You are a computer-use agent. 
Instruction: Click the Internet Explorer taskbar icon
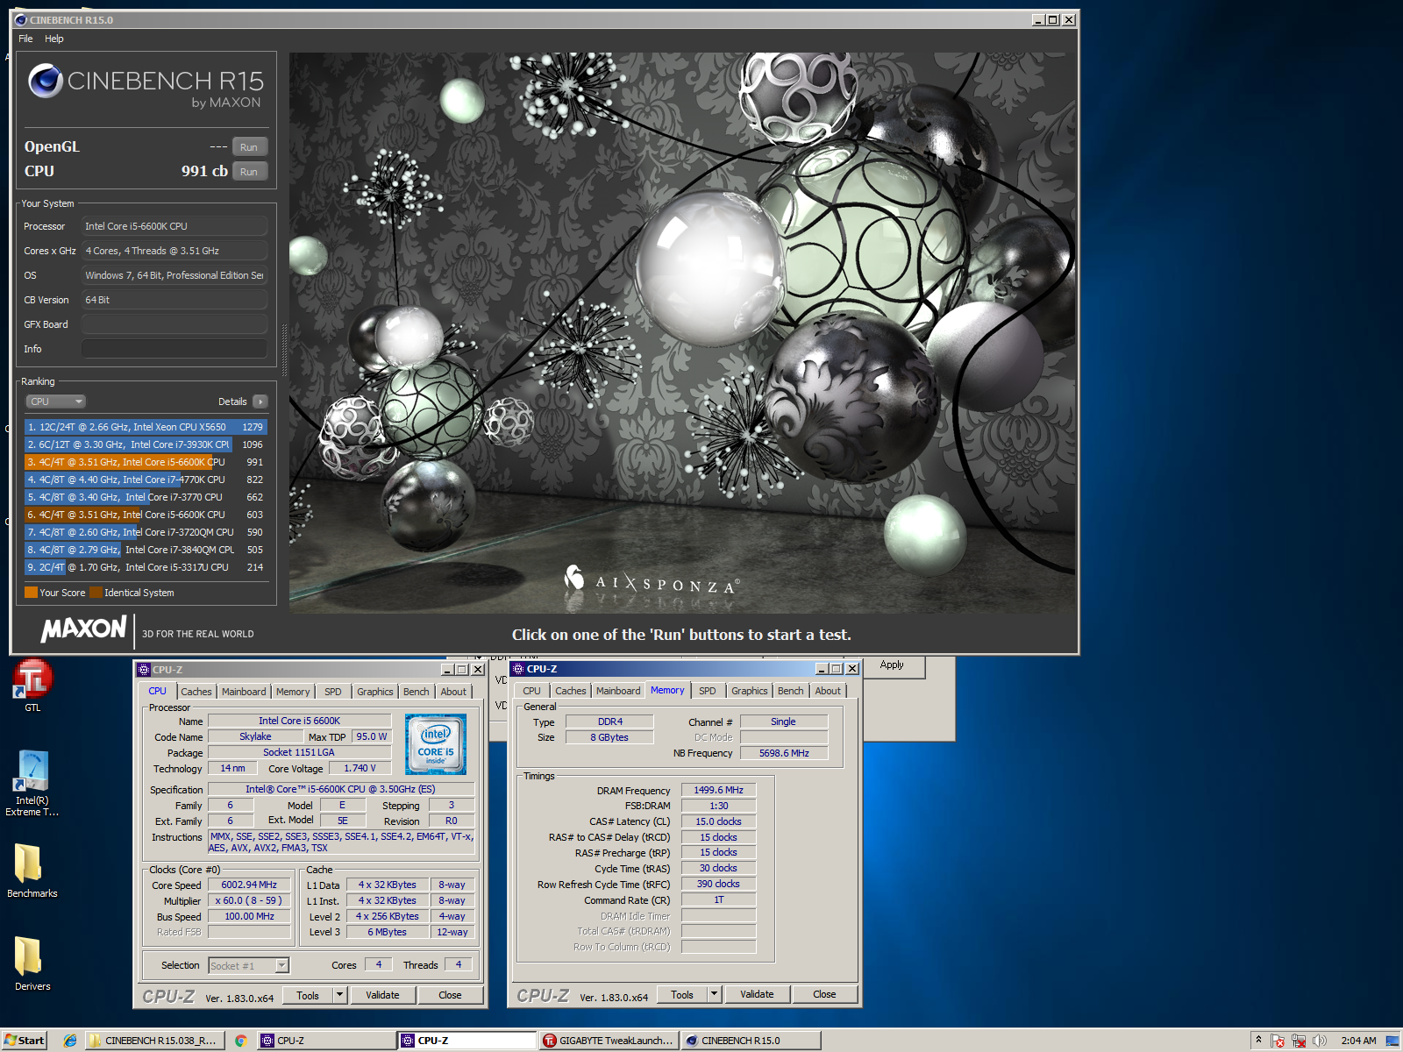coord(70,1041)
